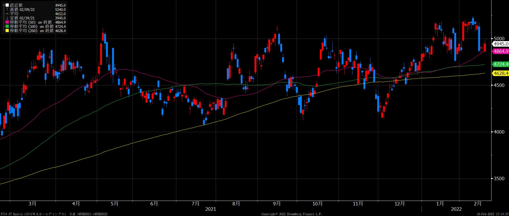
Task: Click the white 直近値 legend swatch
Action: tap(7, 5)
